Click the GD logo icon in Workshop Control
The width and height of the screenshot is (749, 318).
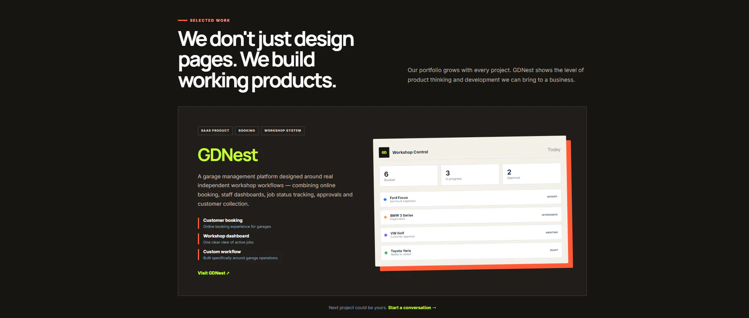coord(384,153)
